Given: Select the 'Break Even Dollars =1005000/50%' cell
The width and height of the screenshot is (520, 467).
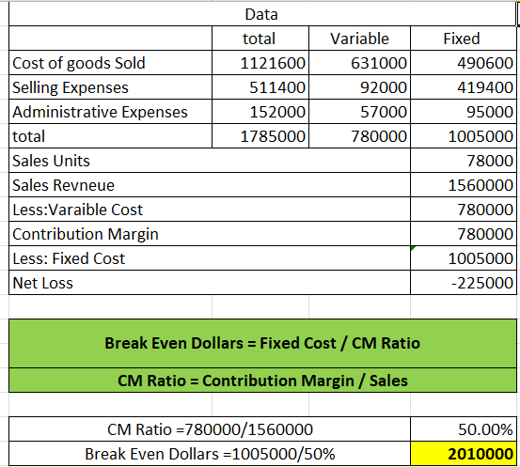Looking at the screenshot, I should click(x=210, y=454).
